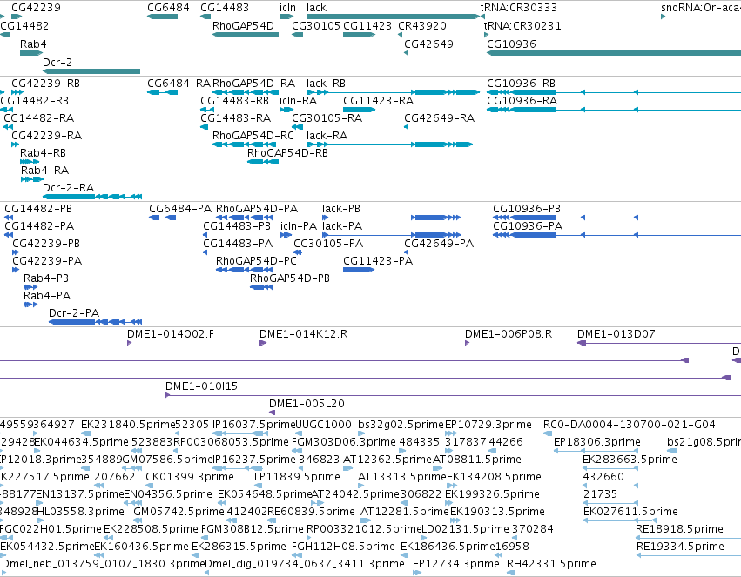Select EST LP11839.5prime
The height and width of the screenshot is (577, 741).
tap(297, 477)
